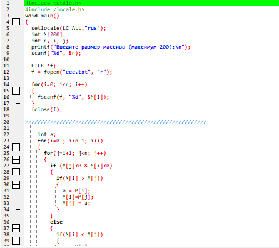Click the if(M[i] < M[j]) condition
Viewport: 279px width, 248px height.
[79, 234]
